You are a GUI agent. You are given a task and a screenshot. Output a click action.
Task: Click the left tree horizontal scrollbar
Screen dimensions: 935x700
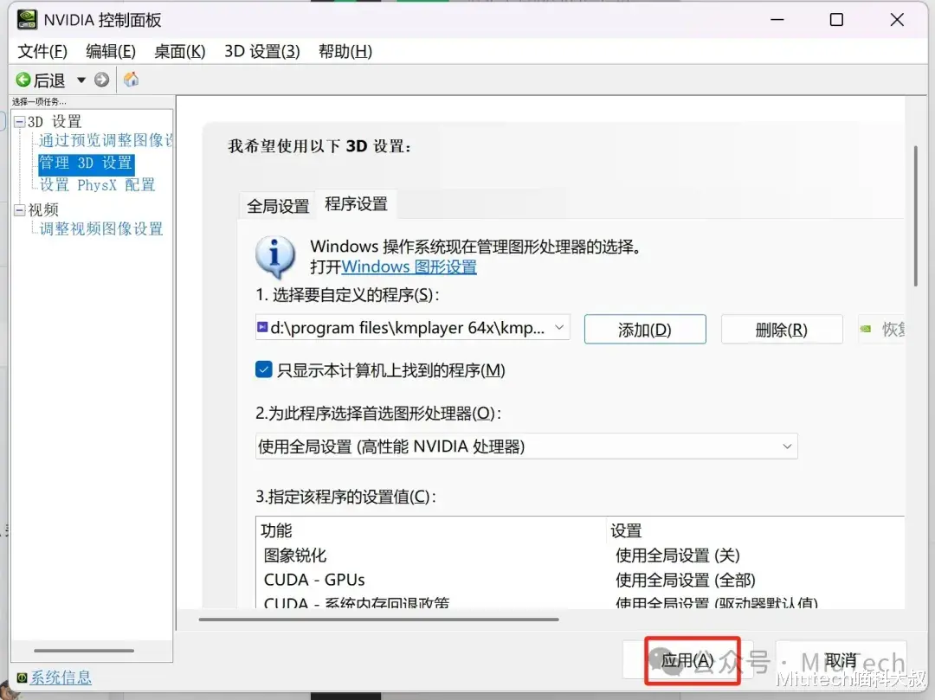click(x=84, y=651)
